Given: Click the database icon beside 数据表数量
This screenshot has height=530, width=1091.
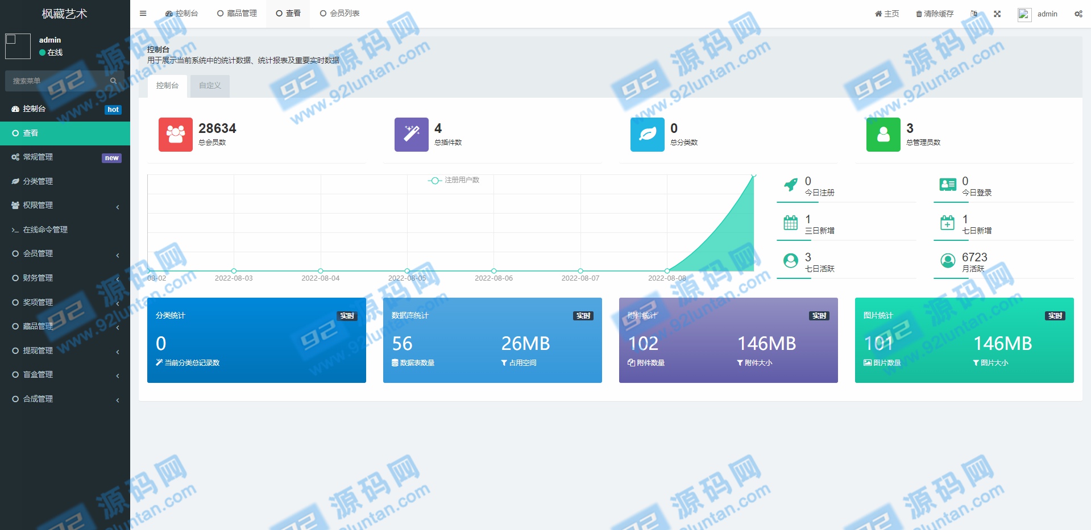Looking at the screenshot, I should [395, 362].
